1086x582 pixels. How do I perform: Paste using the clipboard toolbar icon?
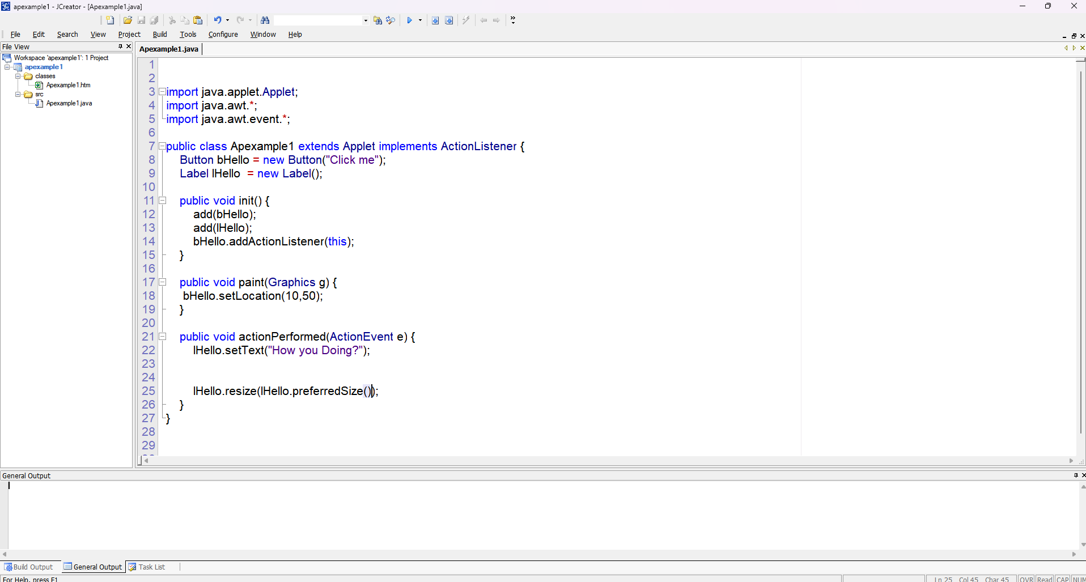pos(198,20)
